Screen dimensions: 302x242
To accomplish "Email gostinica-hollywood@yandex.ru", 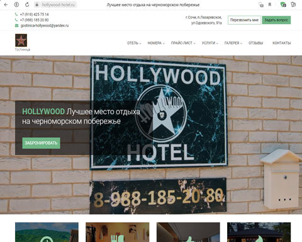I will [x=45, y=26].
